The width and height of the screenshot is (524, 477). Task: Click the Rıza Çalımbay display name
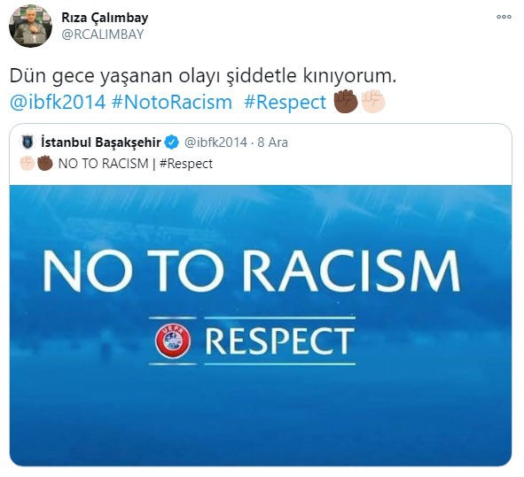click(105, 18)
